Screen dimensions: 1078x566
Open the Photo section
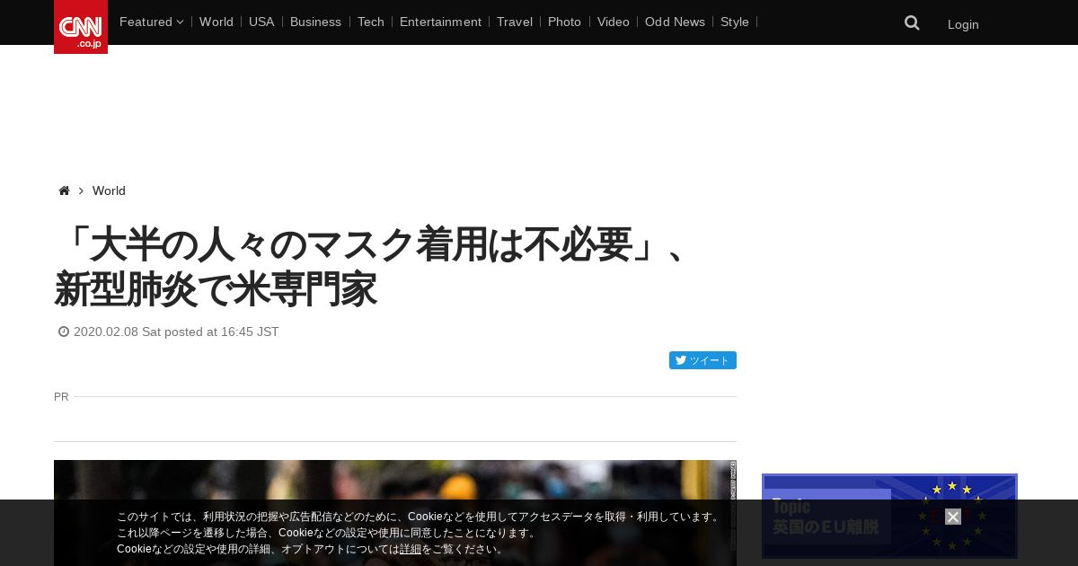coord(564,22)
